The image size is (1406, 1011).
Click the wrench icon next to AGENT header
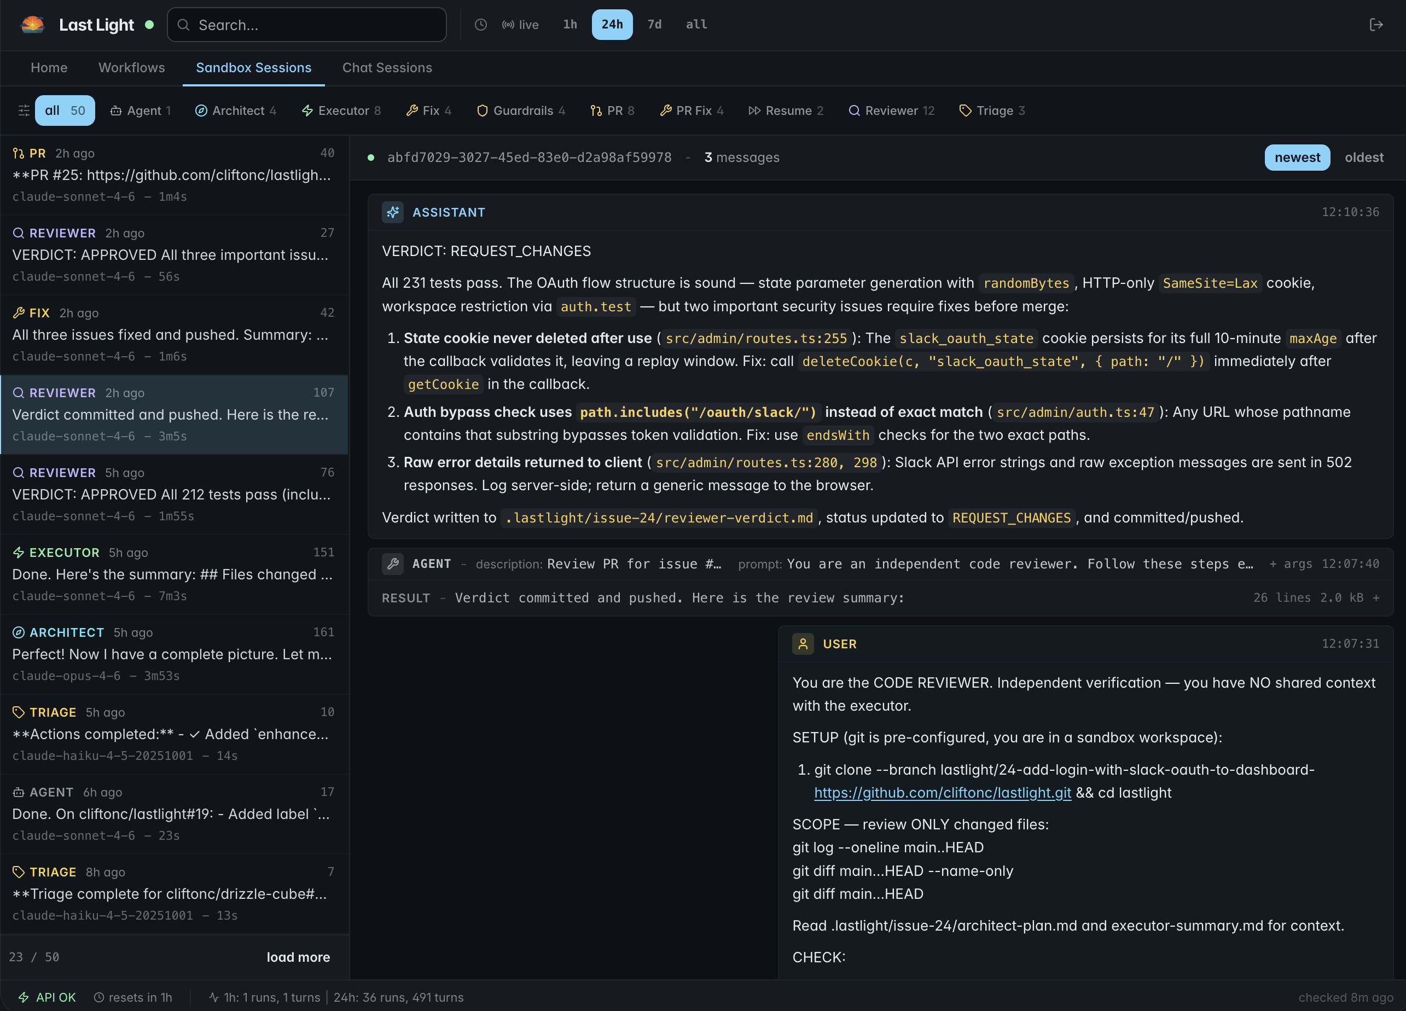pos(392,563)
